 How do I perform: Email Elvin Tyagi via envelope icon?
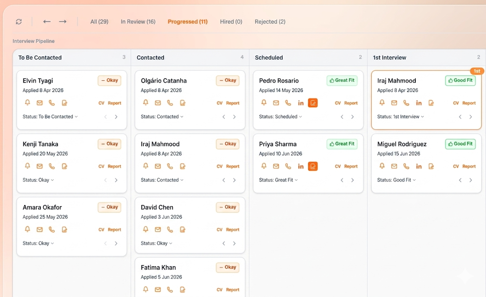point(39,103)
